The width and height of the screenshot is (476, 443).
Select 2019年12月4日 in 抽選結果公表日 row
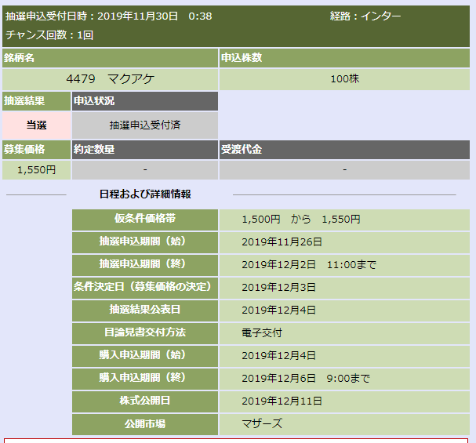click(278, 310)
